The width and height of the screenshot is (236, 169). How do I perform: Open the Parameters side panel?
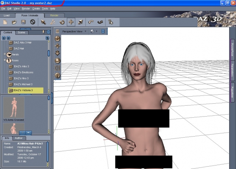click(232, 70)
